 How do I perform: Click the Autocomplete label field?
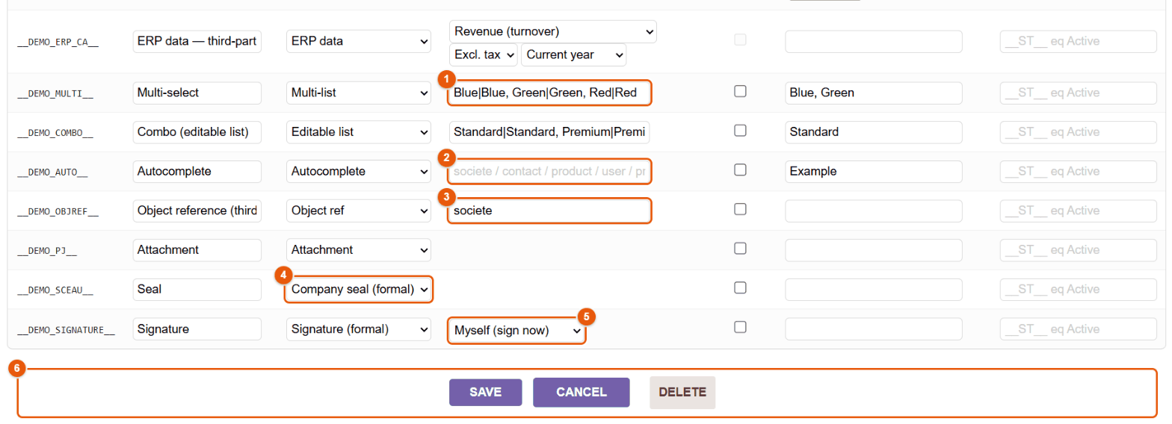[197, 171]
